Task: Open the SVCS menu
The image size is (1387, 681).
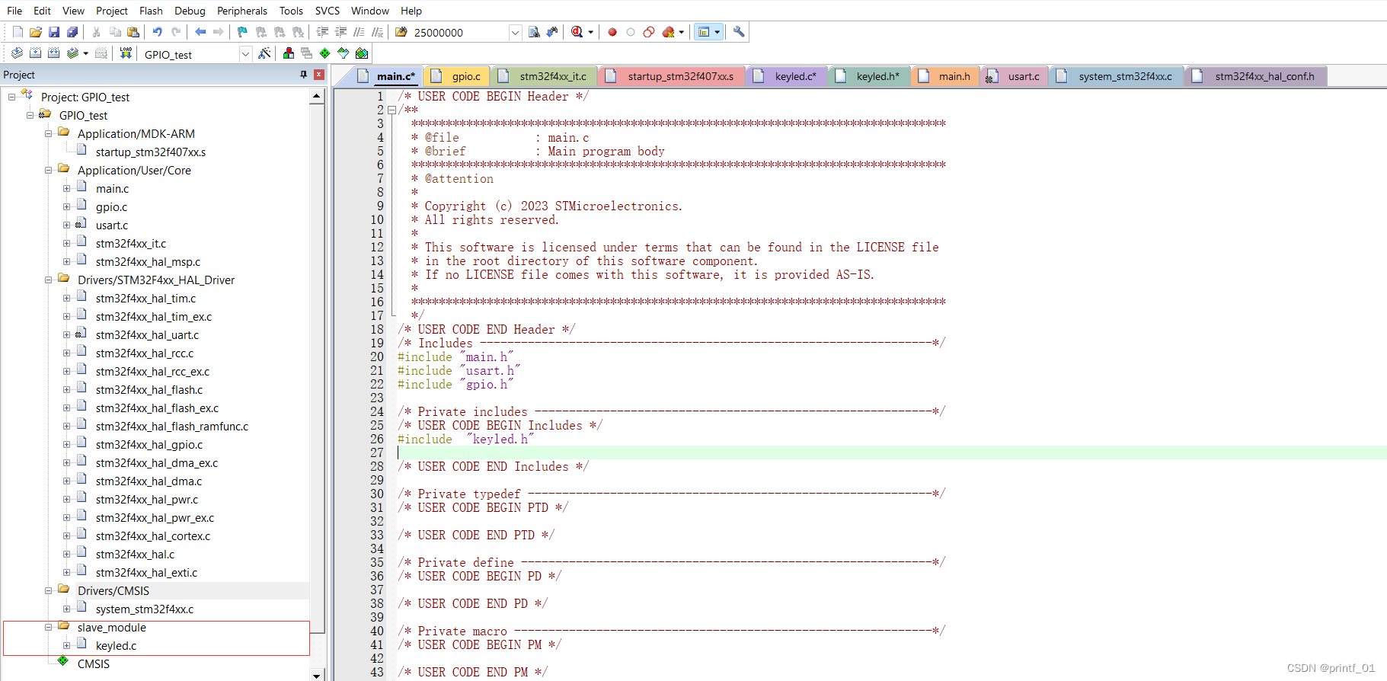Action: (x=328, y=11)
